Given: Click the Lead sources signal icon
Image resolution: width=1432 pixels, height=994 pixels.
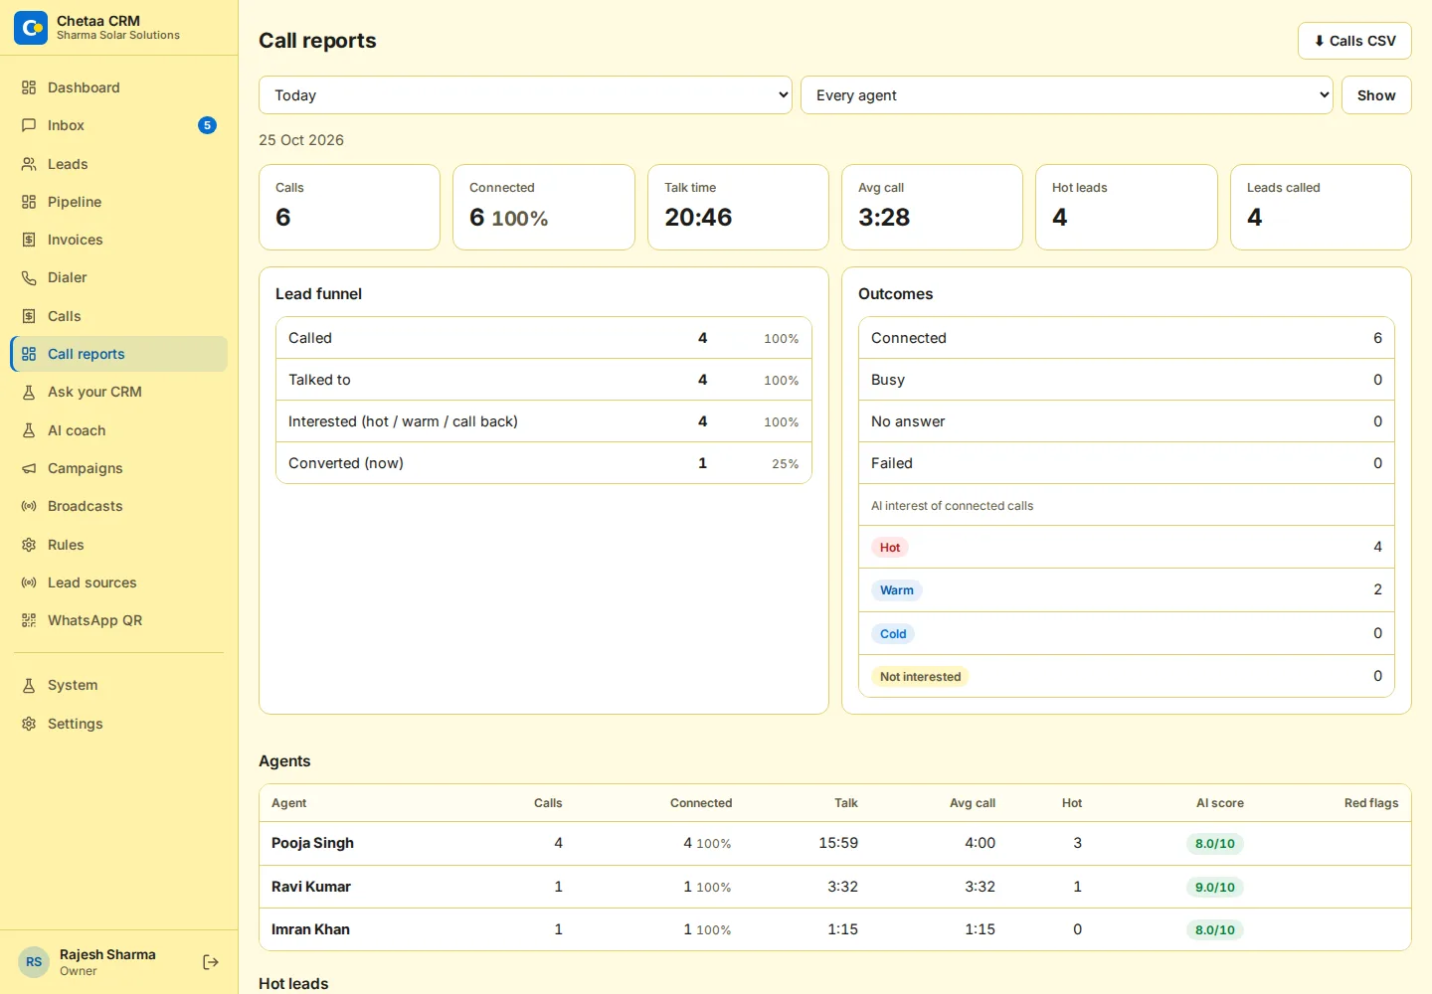Looking at the screenshot, I should point(29,582).
